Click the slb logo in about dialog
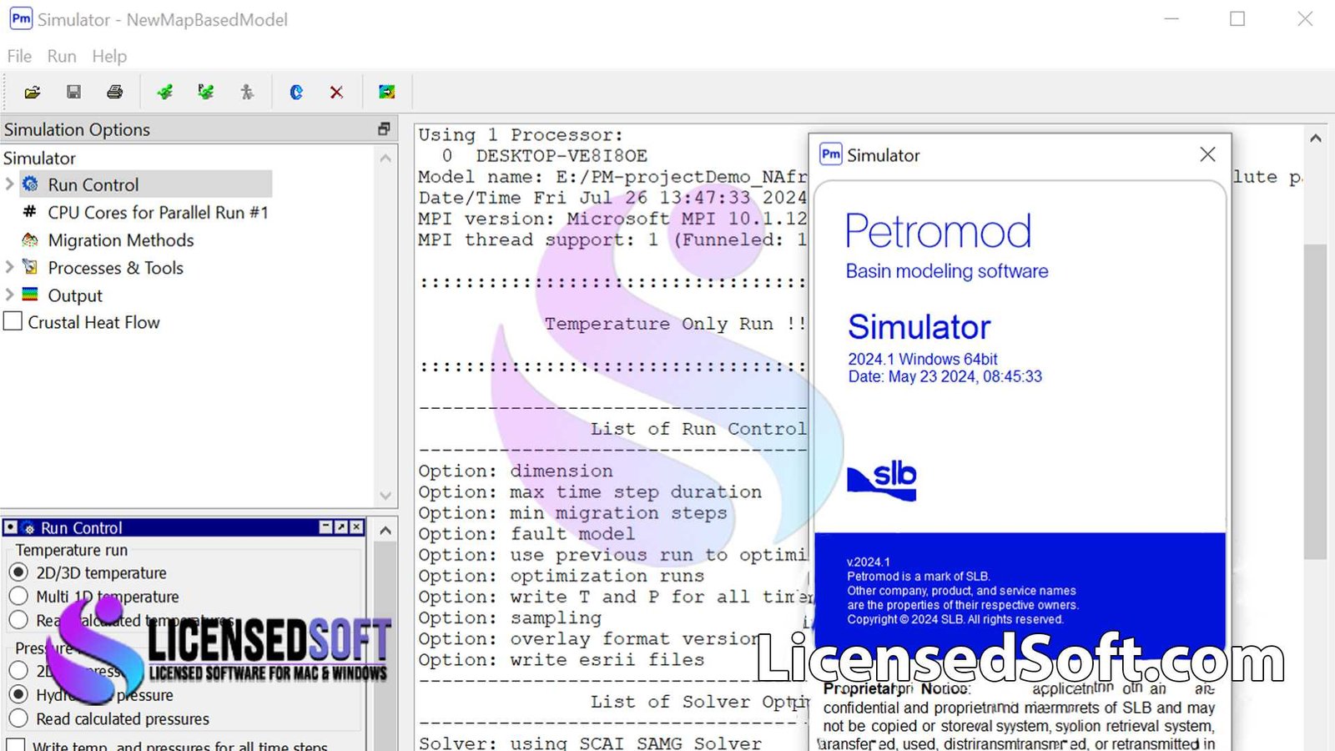1335x751 pixels. point(882,480)
